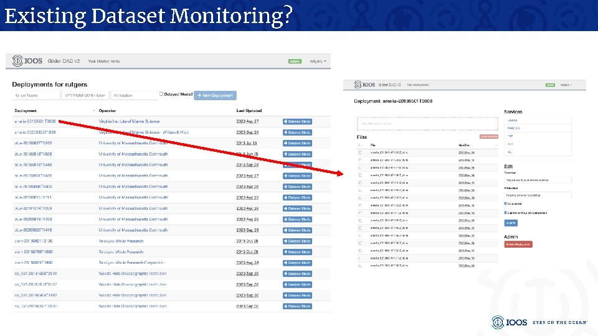Add Delayed Mode for blue-20191014T1359 row
Screen dimensions: 598x336
[297, 208]
